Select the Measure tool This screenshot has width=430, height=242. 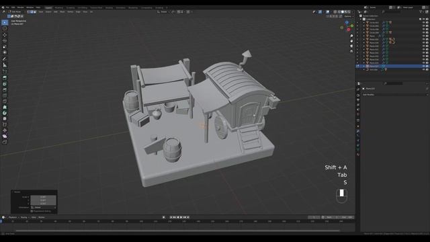coord(5,65)
